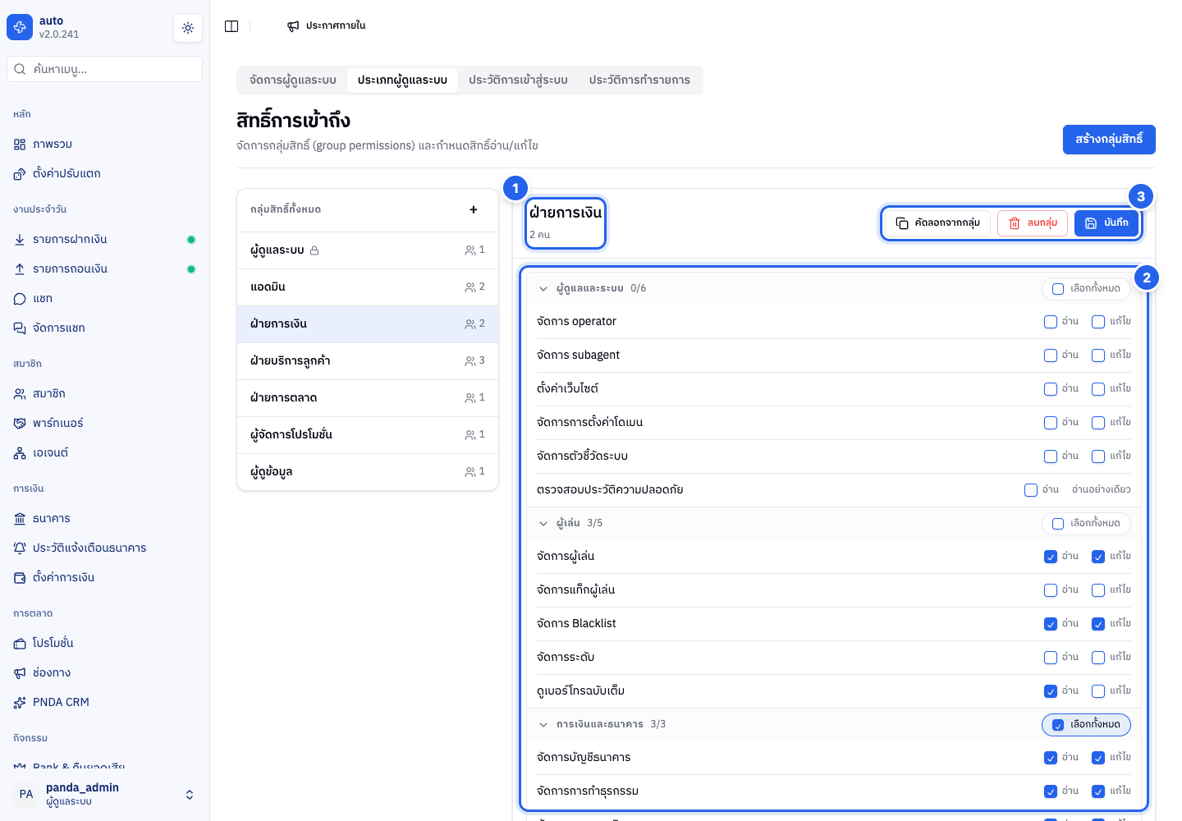This screenshot has width=1182, height=821.
Task: Open the แชท chat bubble menu icon
Action: [x=20, y=299]
